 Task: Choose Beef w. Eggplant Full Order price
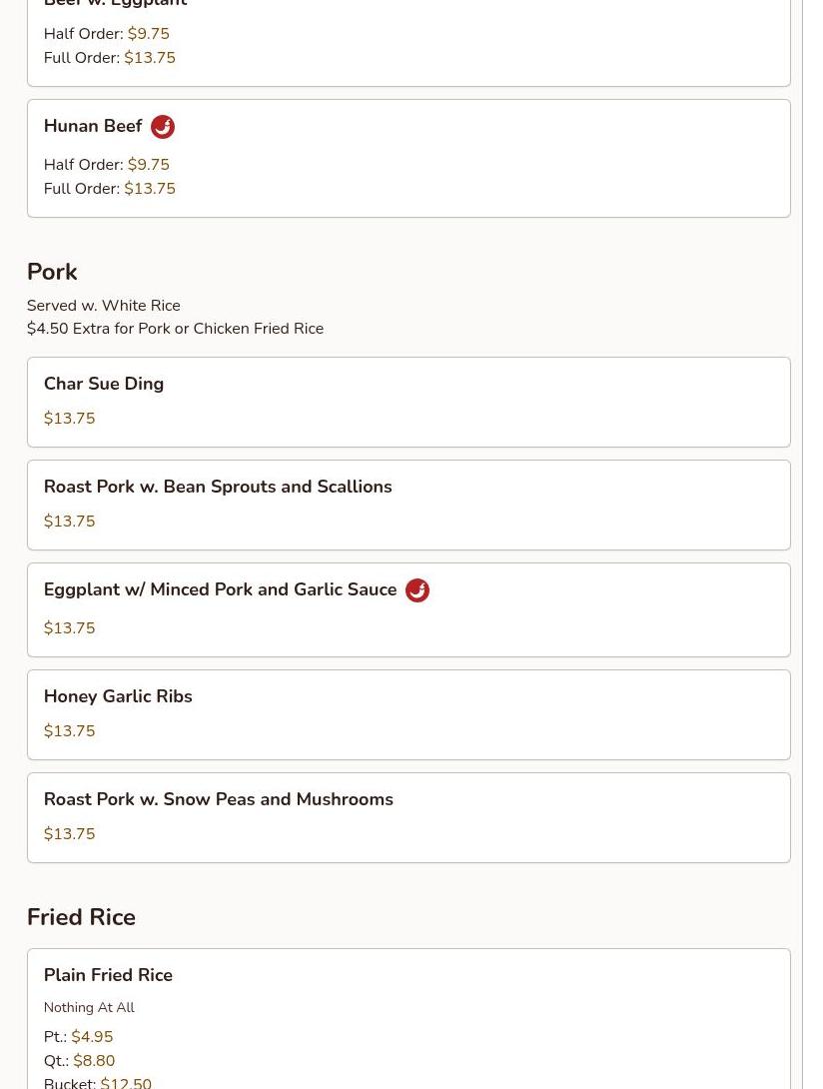click(x=150, y=58)
